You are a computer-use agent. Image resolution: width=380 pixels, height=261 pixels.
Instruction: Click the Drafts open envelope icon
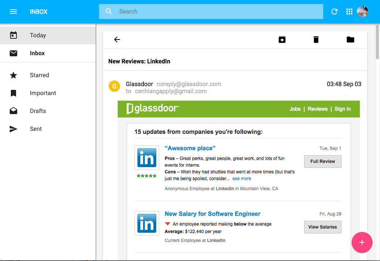pyautogui.click(x=13, y=111)
